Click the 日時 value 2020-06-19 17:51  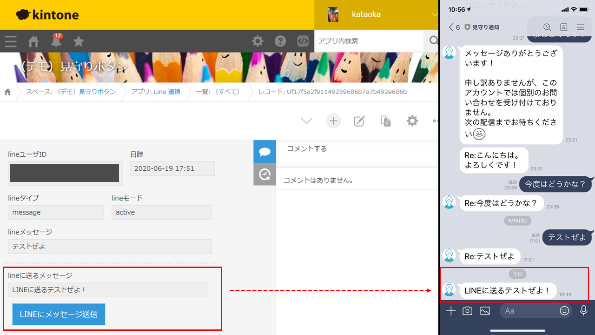coord(172,168)
